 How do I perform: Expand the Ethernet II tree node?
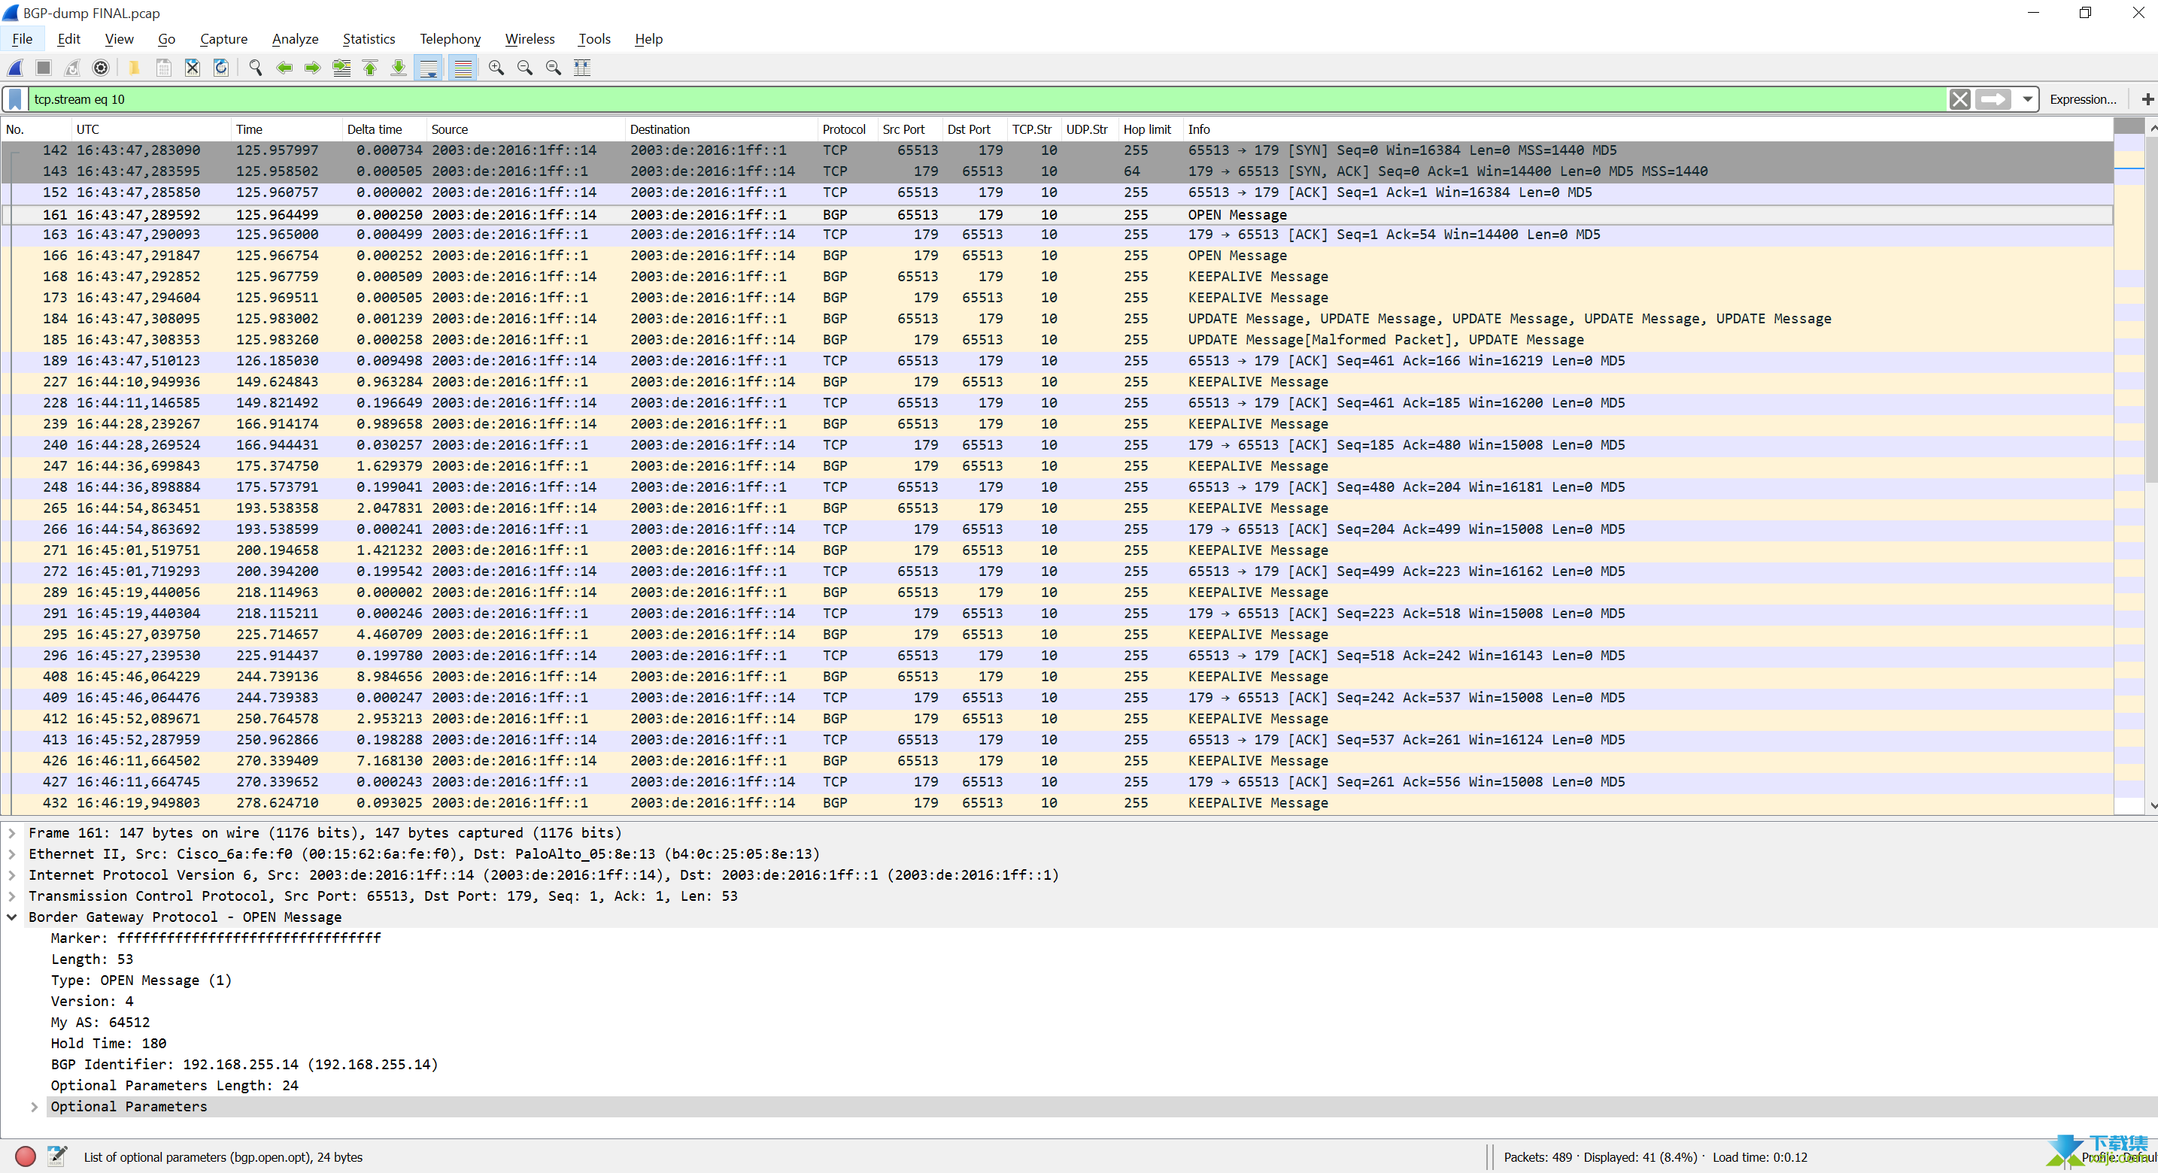pos(12,854)
